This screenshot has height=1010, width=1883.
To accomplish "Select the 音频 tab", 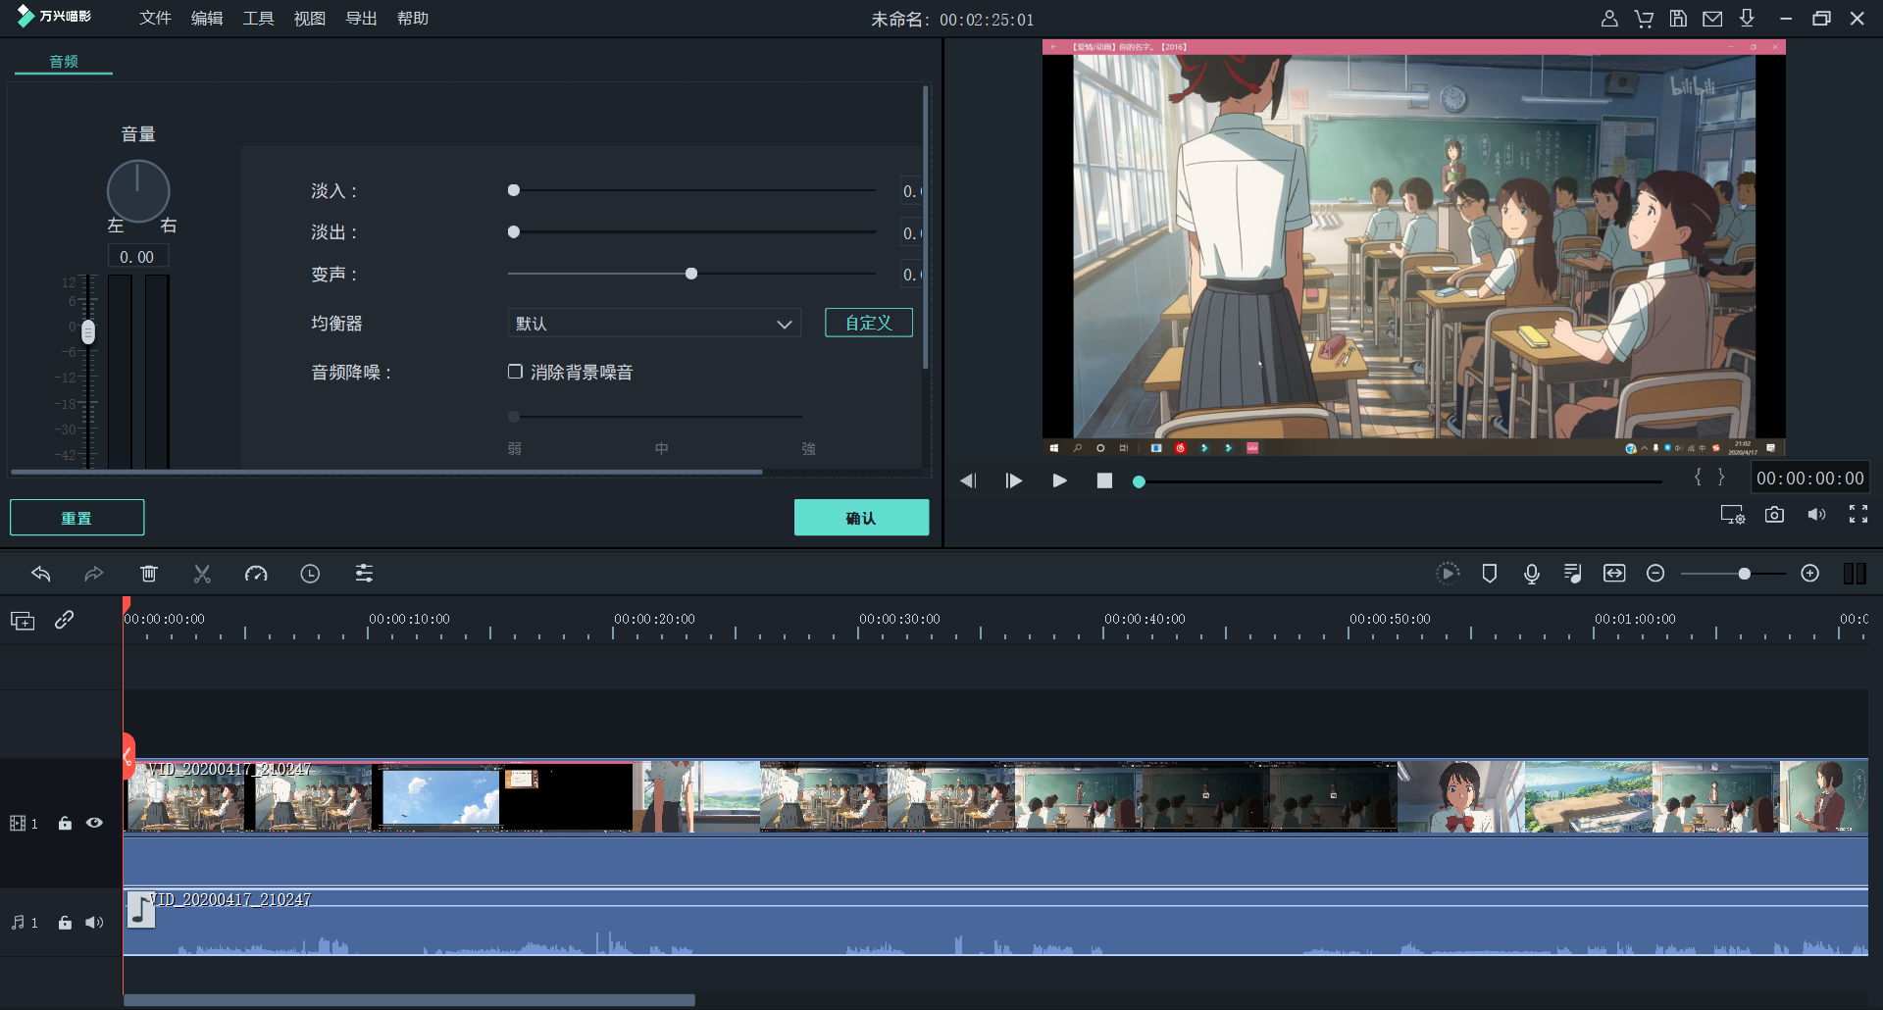I will pos(64,62).
